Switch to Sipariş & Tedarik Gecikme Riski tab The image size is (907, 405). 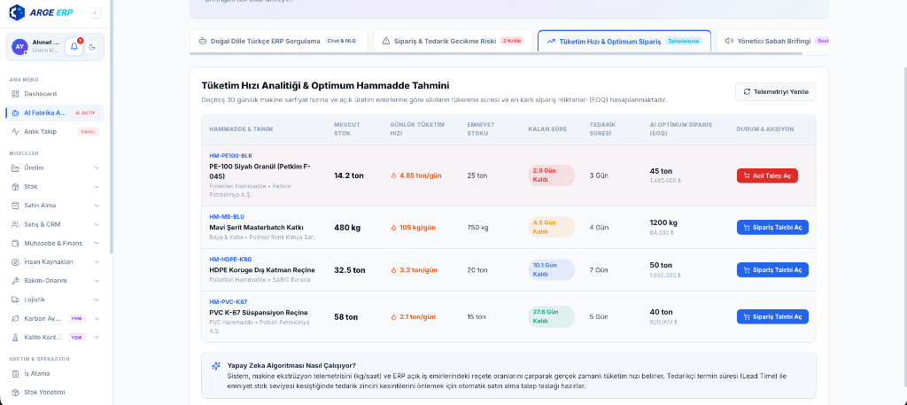tap(453, 41)
